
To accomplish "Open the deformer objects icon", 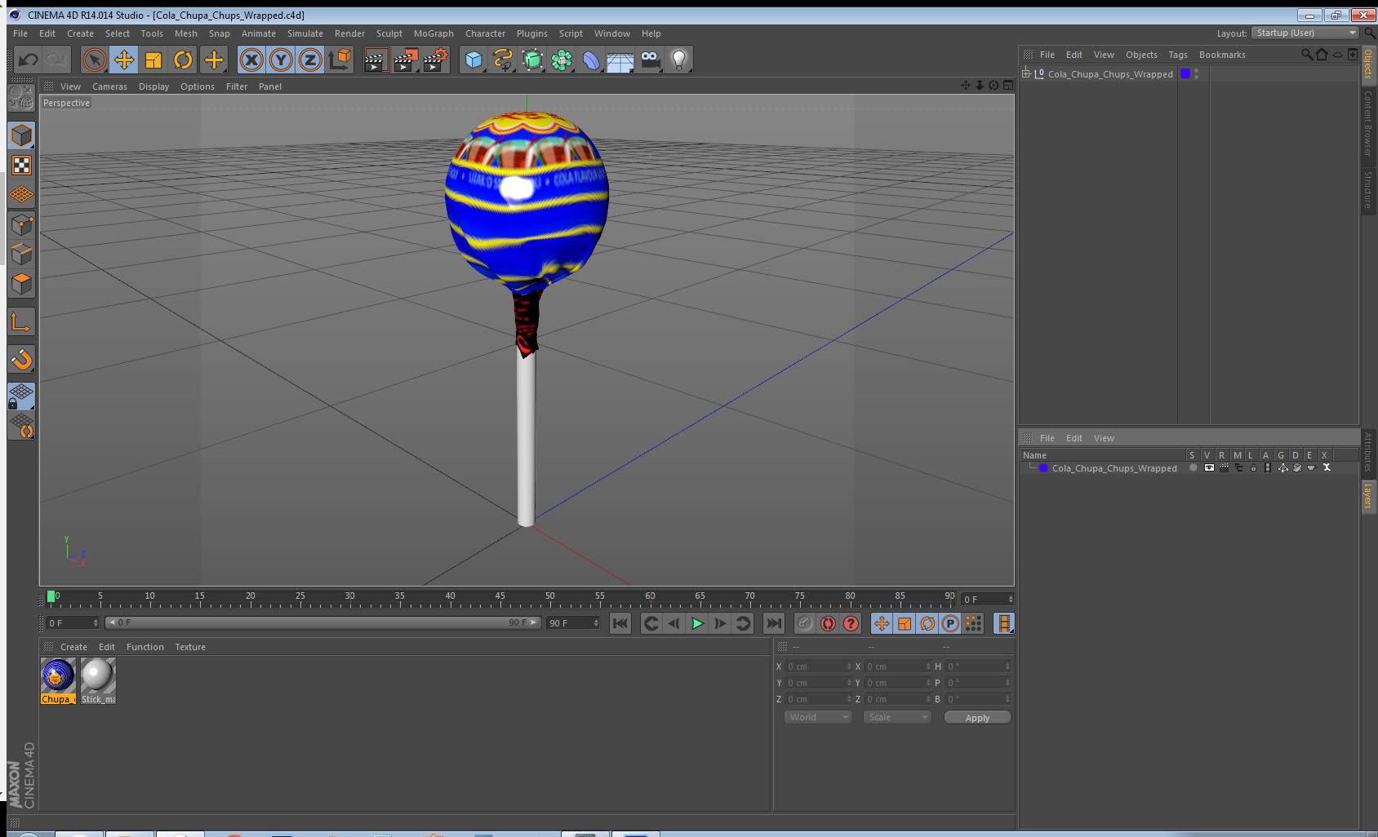I will click(x=591, y=60).
